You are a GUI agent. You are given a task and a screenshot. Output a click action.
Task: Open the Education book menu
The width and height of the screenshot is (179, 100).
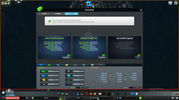pyautogui.click(x=100, y=94)
